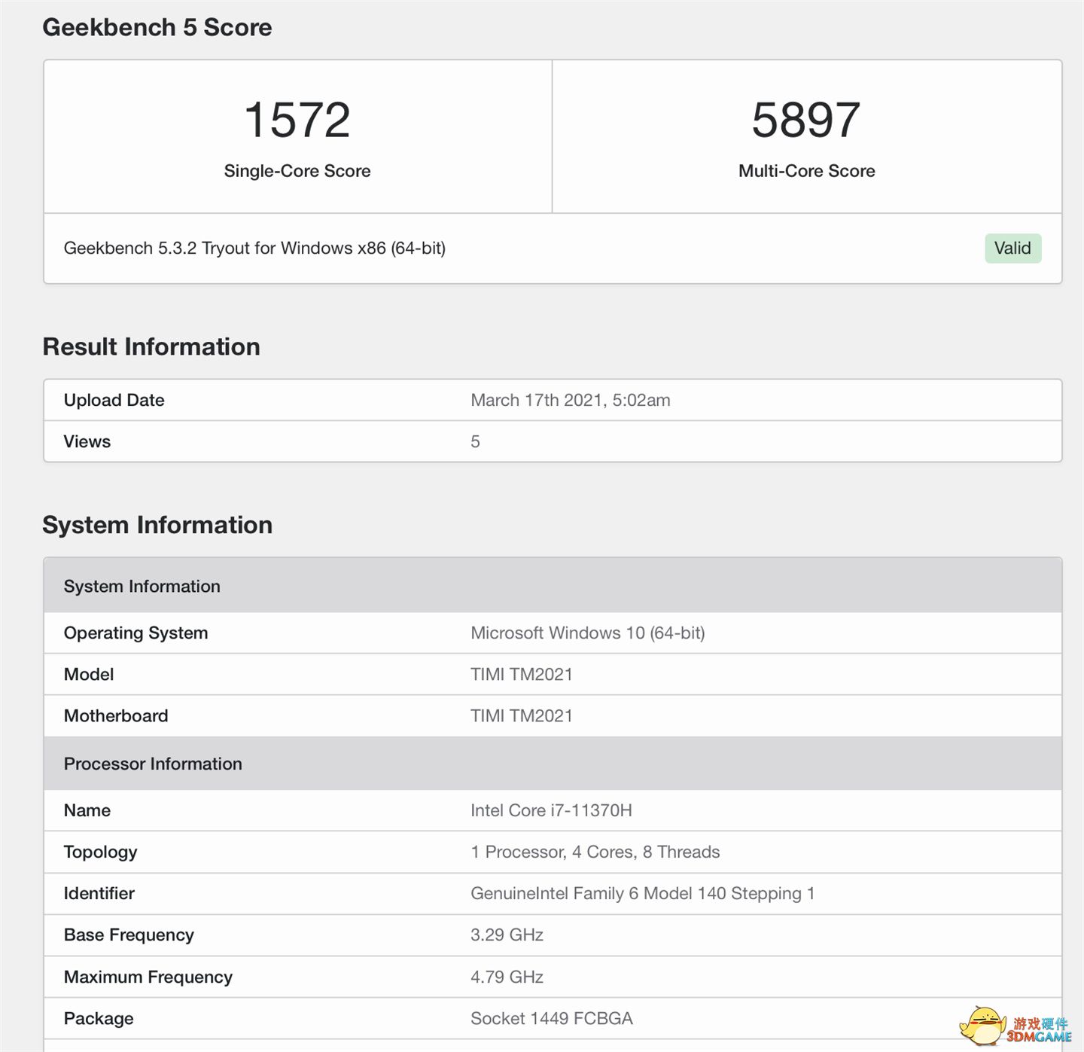Select the Microsoft Windows 10 (64-bit) value
The width and height of the screenshot is (1084, 1052).
coord(587,633)
